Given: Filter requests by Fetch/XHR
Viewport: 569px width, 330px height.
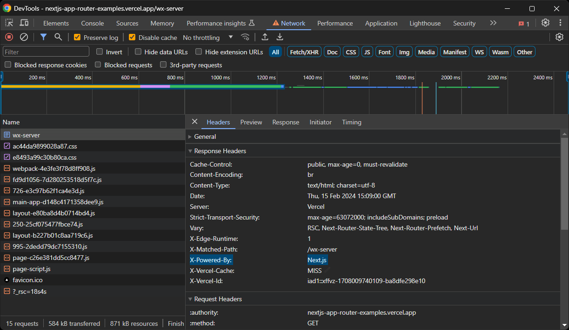Looking at the screenshot, I should point(304,52).
